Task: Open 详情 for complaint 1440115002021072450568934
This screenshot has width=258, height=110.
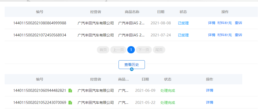Action: pos(212,35)
